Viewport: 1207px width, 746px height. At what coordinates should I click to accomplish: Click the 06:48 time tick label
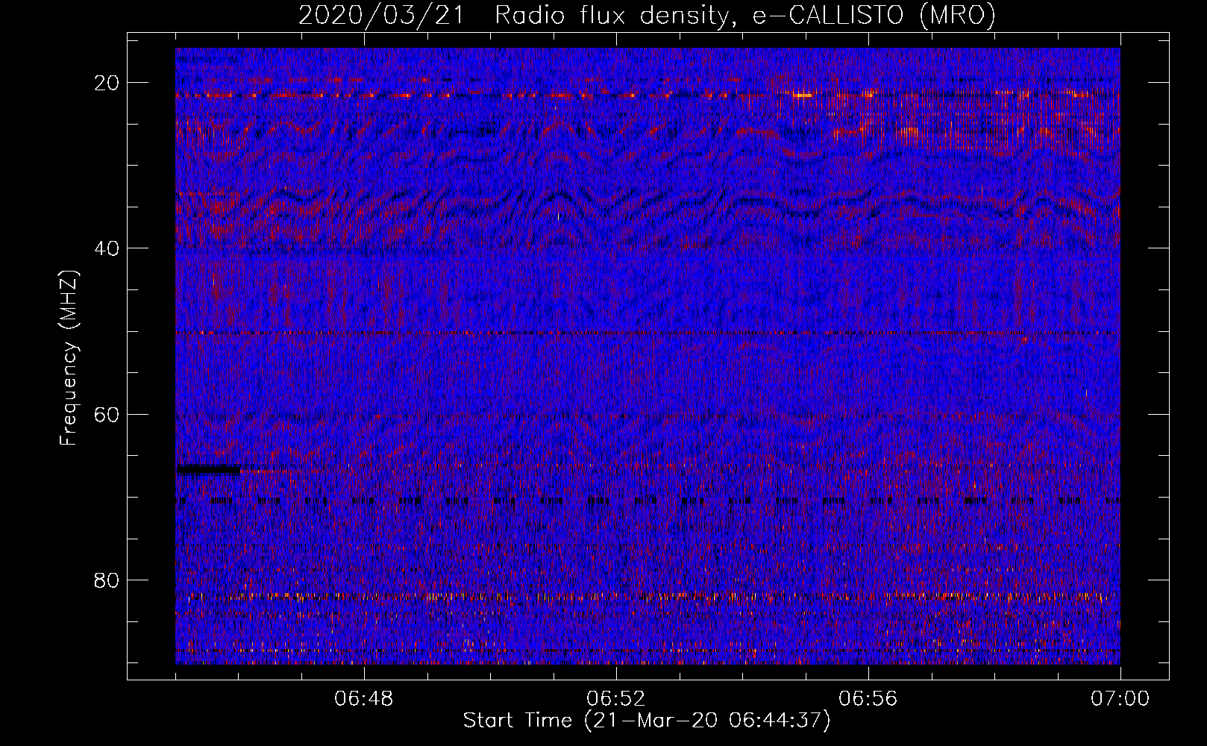pyautogui.click(x=364, y=699)
